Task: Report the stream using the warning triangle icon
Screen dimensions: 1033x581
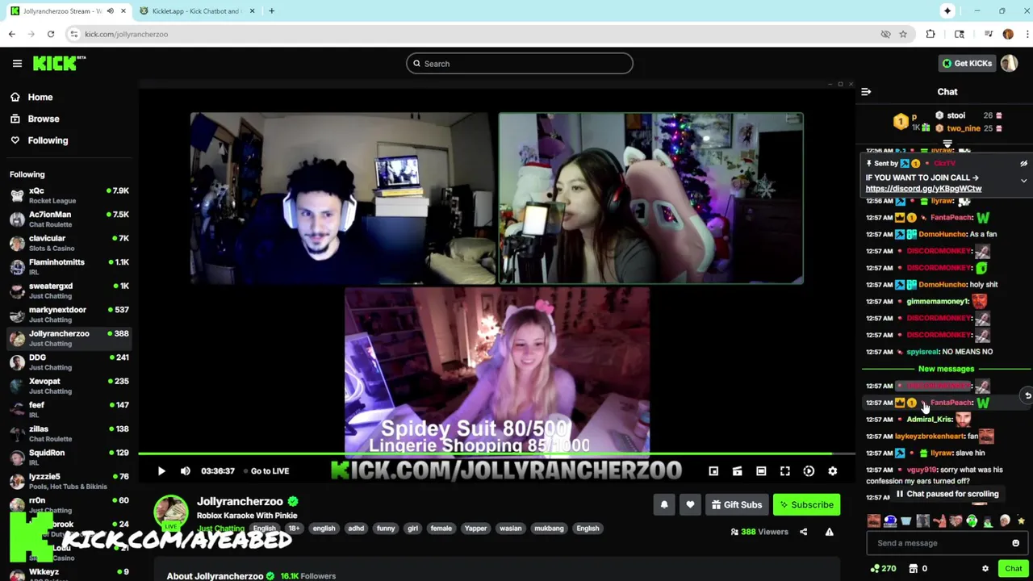Action: (x=829, y=532)
